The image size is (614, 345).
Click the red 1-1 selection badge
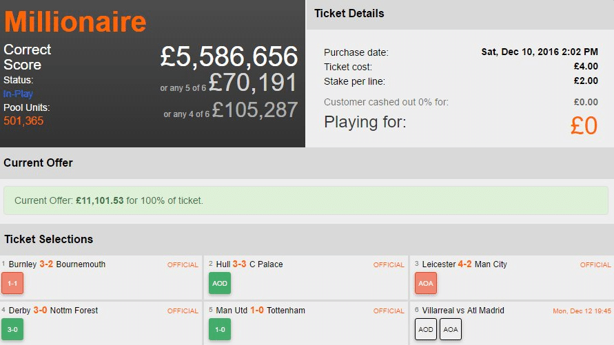tap(12, 283)
